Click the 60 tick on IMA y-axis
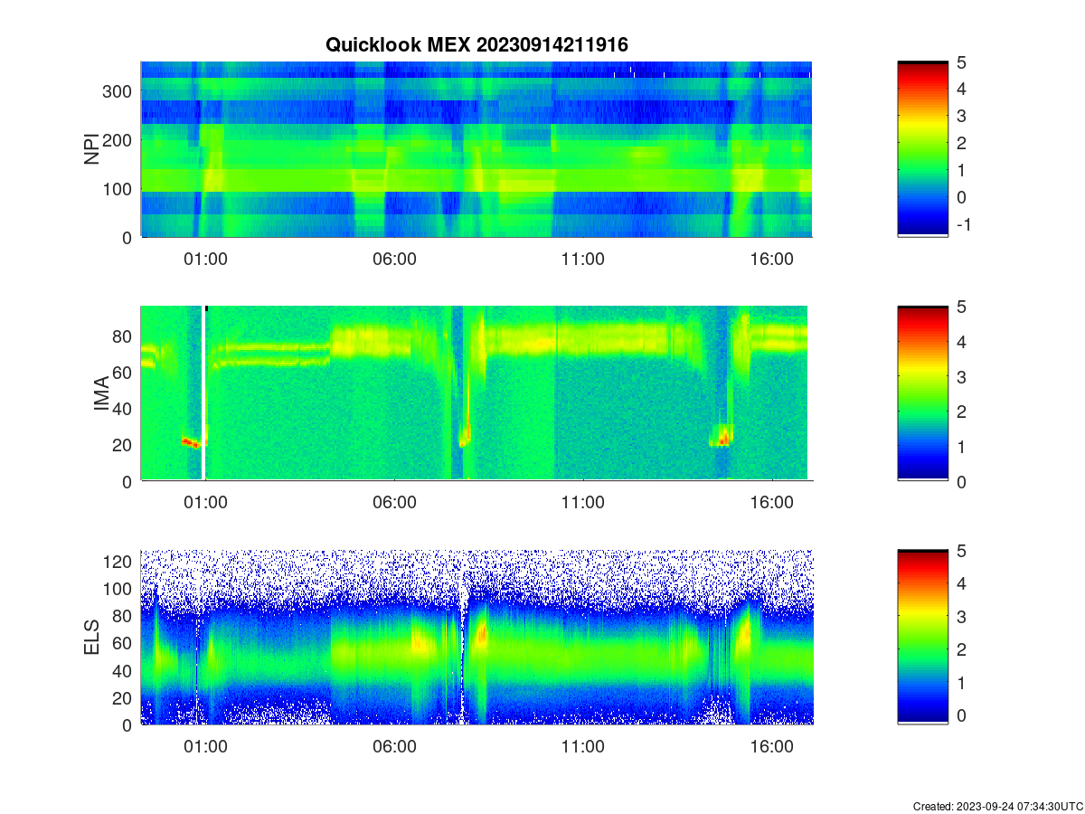This screenshot has height=814, width=1085. tap(124, 372)
